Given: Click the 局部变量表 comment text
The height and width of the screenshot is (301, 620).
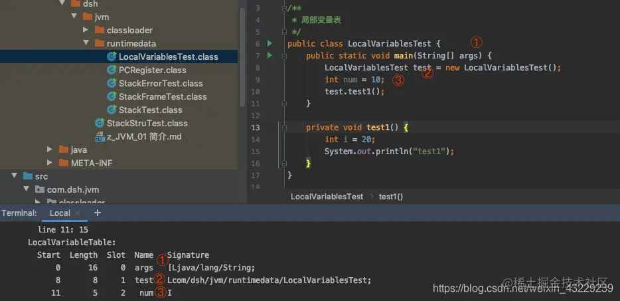Looking at the screenshot, I should [x=321, y=20].
